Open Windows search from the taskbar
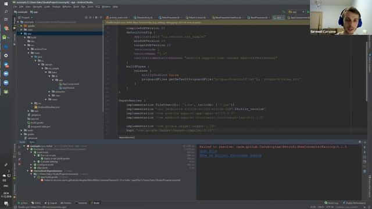372x209 pixels. (6, 12)
